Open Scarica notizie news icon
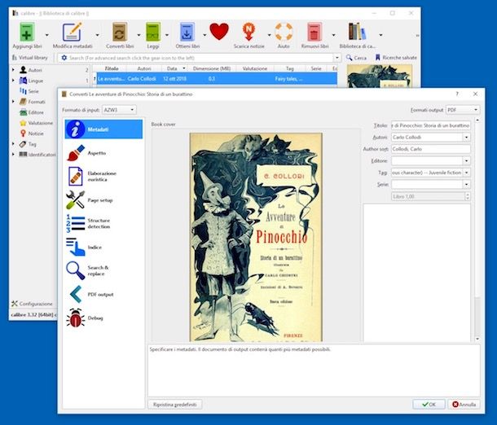Viewport: 497px width, 425px height. [x=248, y=32]
